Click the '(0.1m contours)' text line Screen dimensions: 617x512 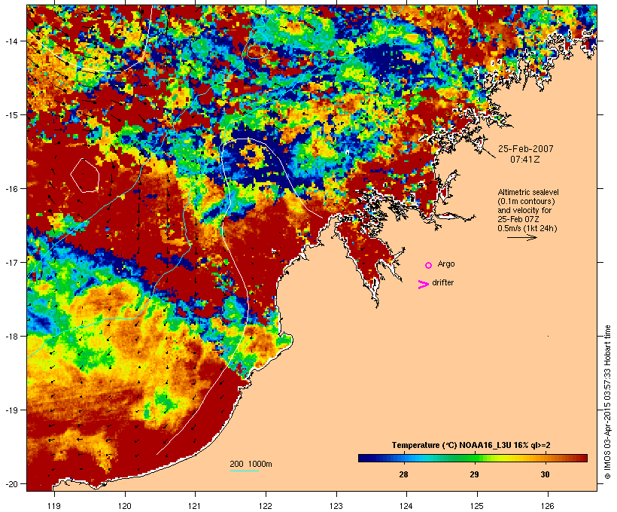(x=526, y=201)
